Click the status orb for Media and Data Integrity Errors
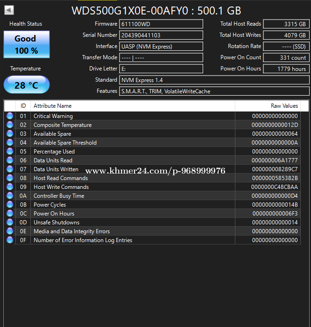 (10, 231)
